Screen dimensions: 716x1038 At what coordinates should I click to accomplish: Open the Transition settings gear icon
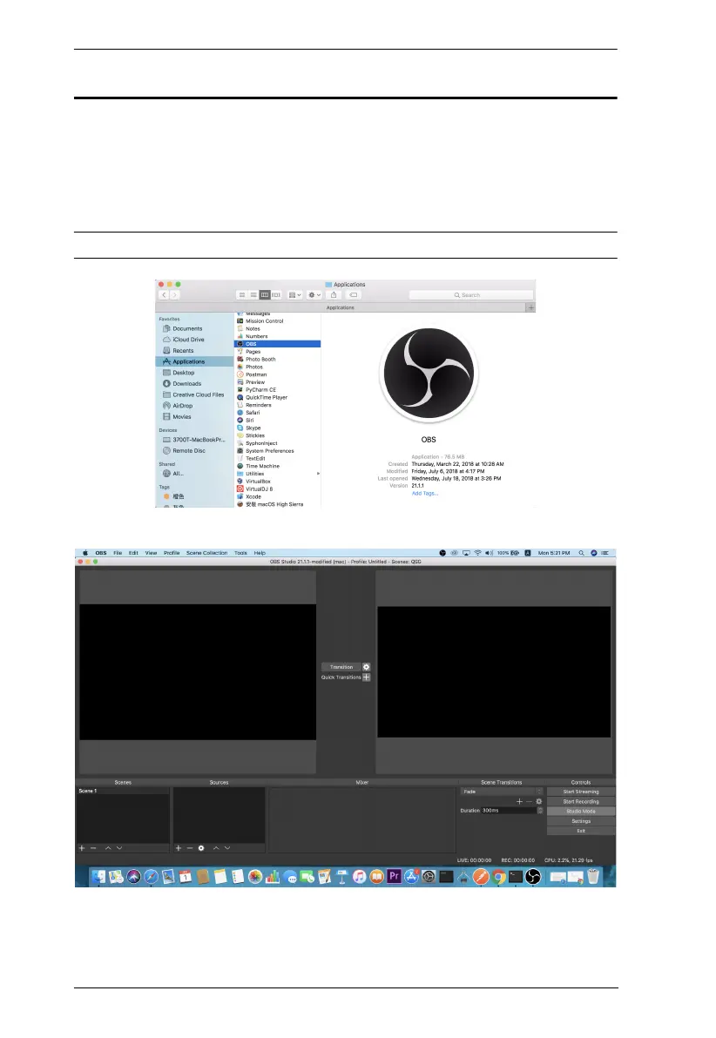(367, 667)
